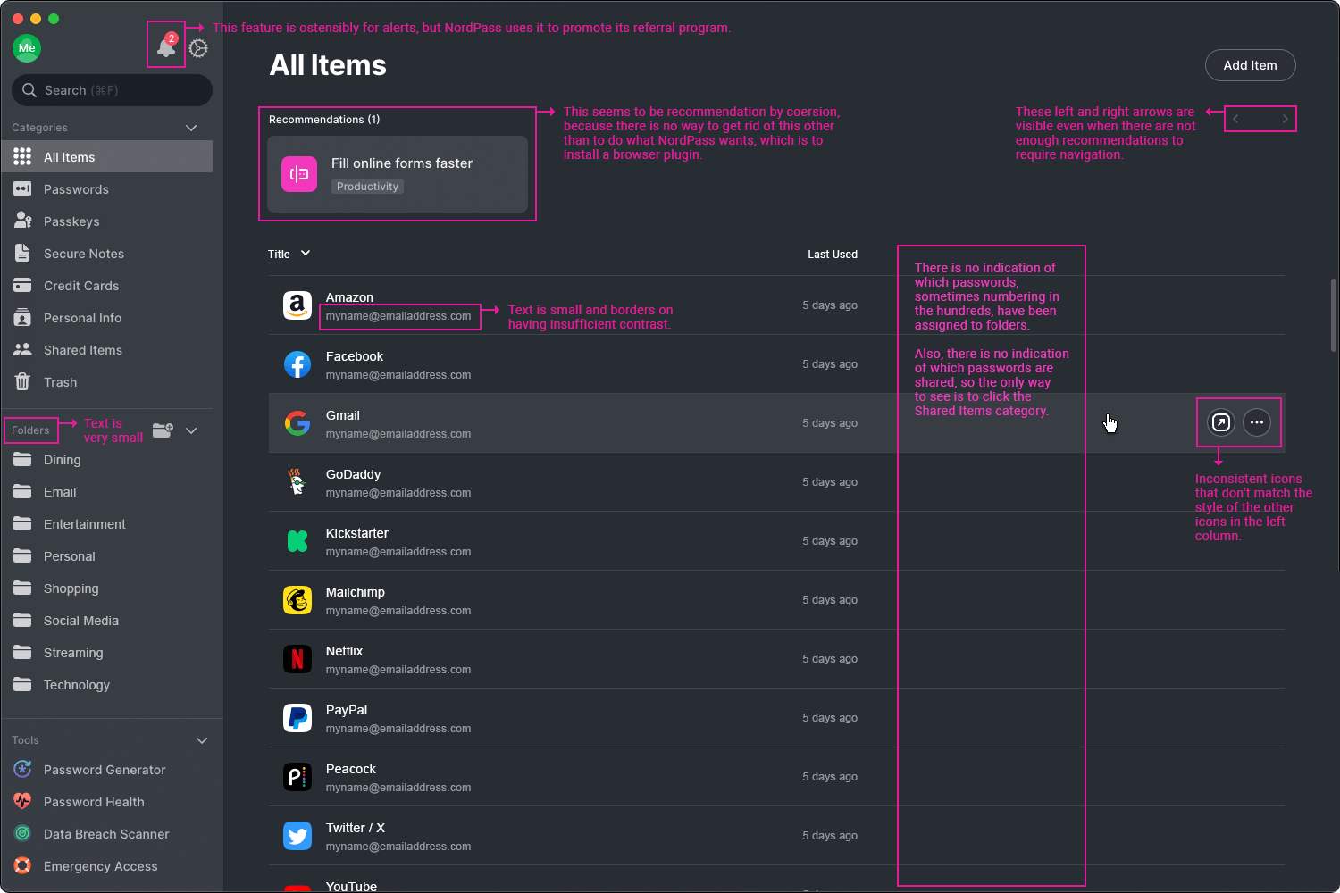Click the Kickstarter logo icon
The width and height of the screenshot is (1340, 893).
(297, 541)
